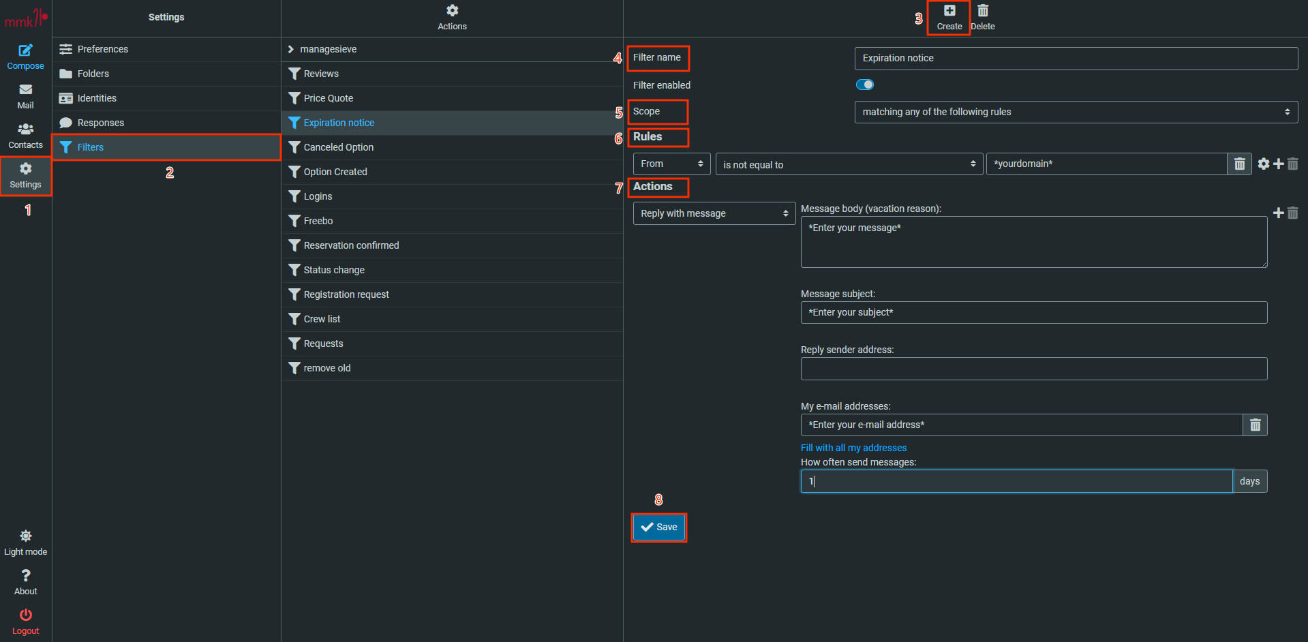Click the Reply sender address field
Viewport: 1308px width, 642px height.
pyautogui.click(x=1034, y=369)
